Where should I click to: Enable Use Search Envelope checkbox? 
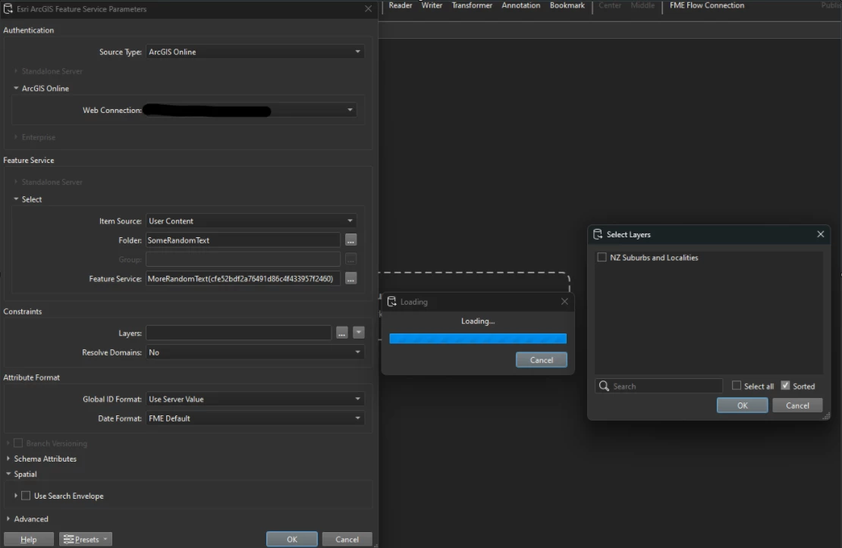26,496
